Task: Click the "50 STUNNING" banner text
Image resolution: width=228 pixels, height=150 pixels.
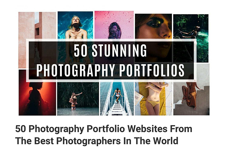Action: coord(110,50)
